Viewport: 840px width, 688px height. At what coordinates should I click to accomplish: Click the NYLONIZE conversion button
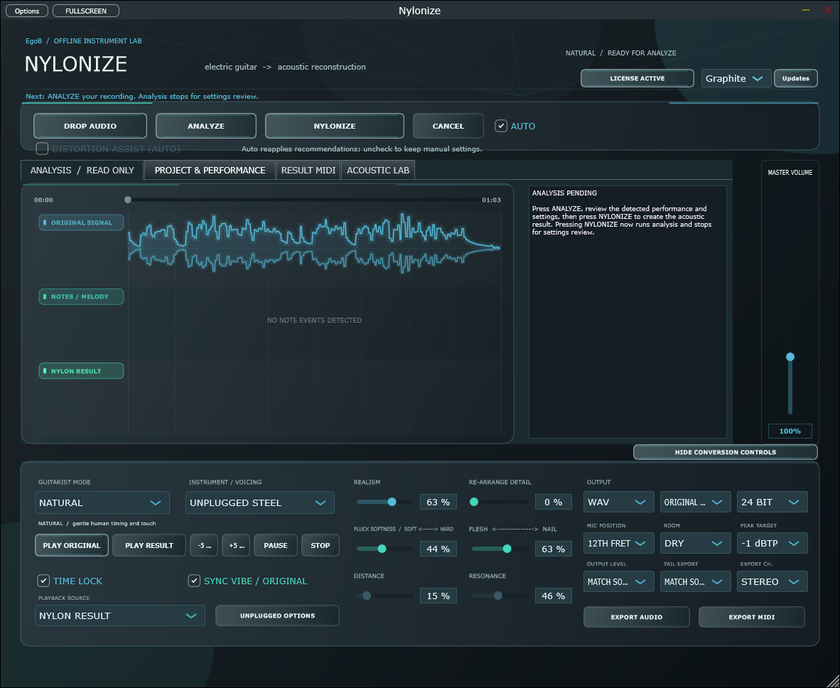tap(334, 126)
